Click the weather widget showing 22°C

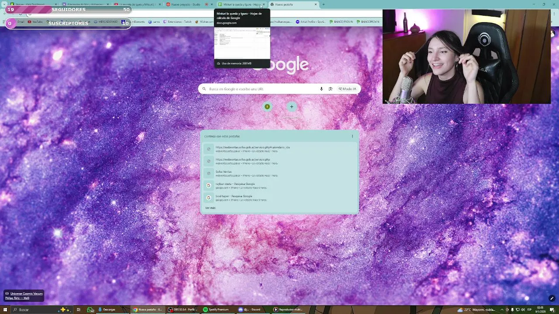476,310
